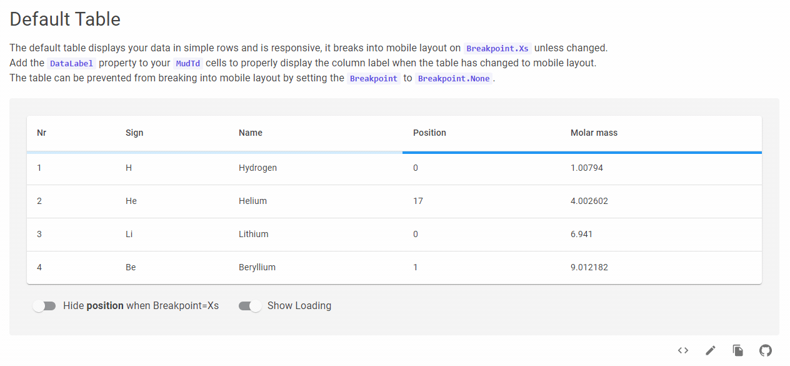790x366 pixels.
Task: Click the Molar mass column header
Action: (x=594, y=133)
